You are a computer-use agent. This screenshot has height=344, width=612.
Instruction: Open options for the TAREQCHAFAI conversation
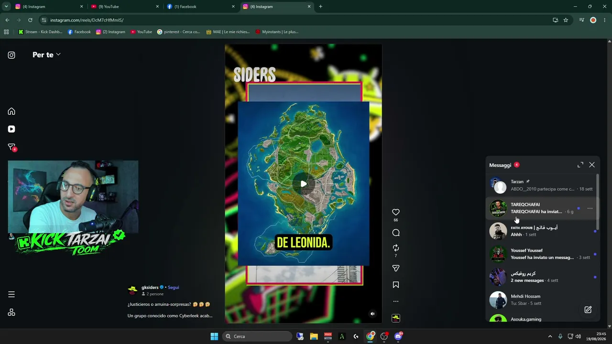(590, 208)
